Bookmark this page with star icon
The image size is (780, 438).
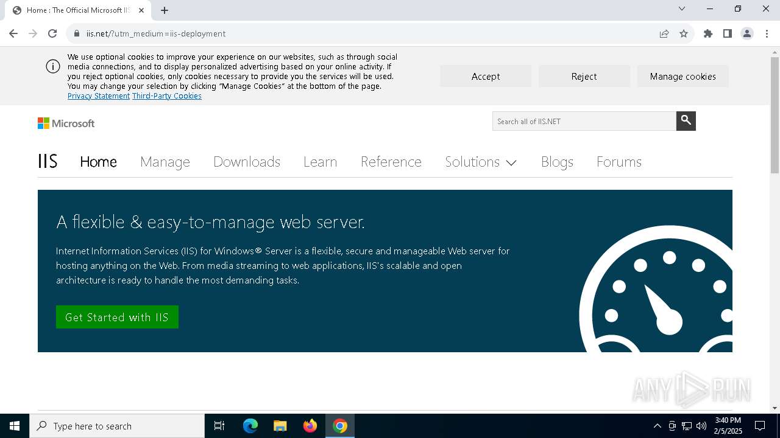coord(684,33)
